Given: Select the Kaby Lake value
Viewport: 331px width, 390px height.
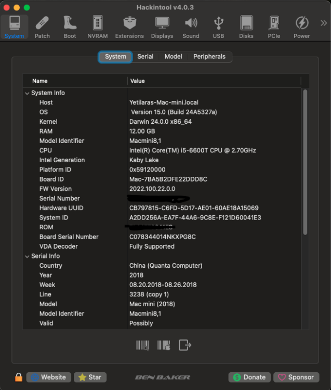Looking at the screenshot, I should tap(144, 160).
